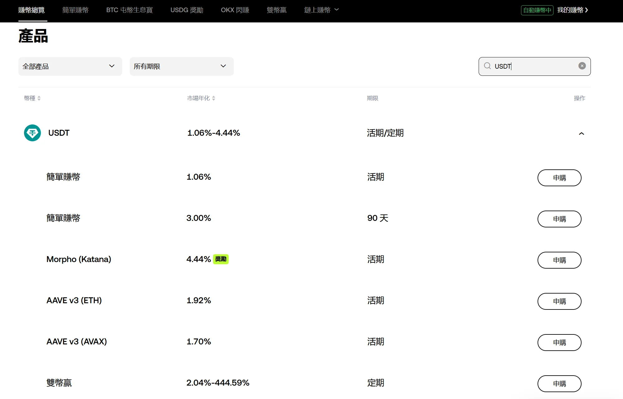Select the 雙幣贏 tab in top navigation
The width and height of the screenshot is (623, 399).
pyautogui.click(x=277, y=10)
